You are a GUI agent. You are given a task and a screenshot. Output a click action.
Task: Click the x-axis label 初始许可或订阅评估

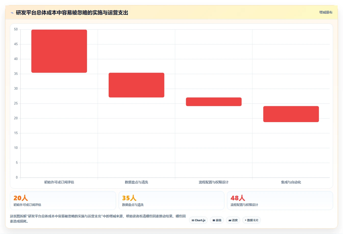[x=59, y=182]
